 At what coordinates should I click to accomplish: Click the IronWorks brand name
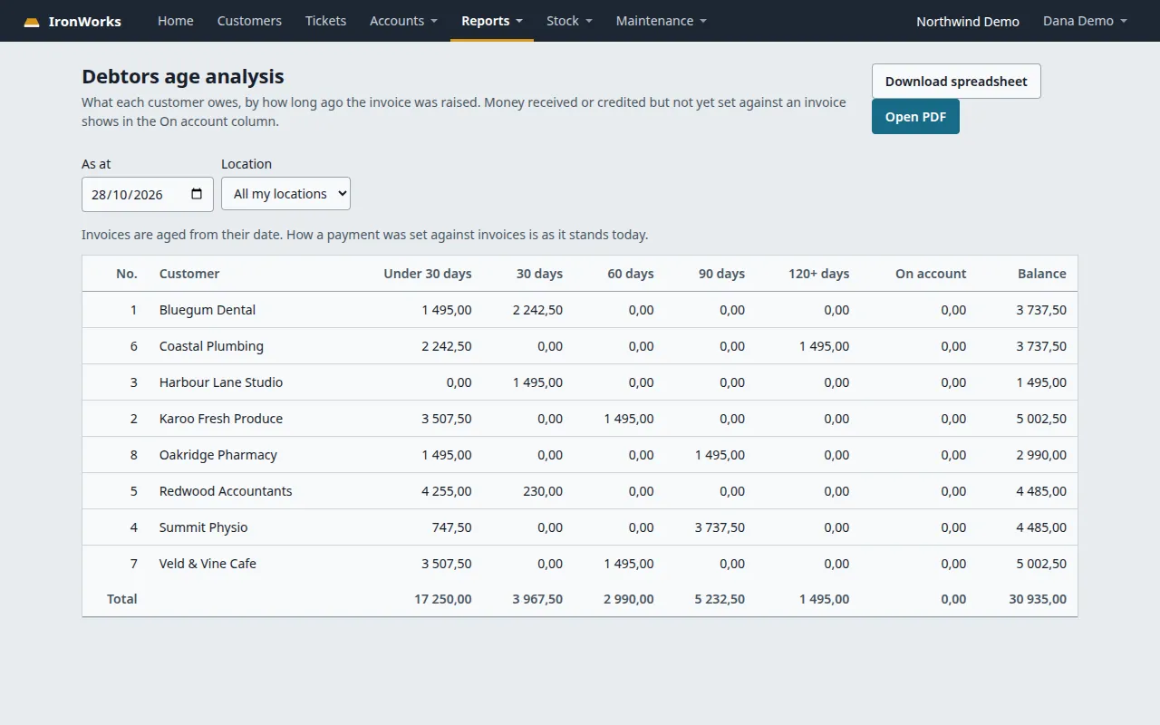point(84,22)
